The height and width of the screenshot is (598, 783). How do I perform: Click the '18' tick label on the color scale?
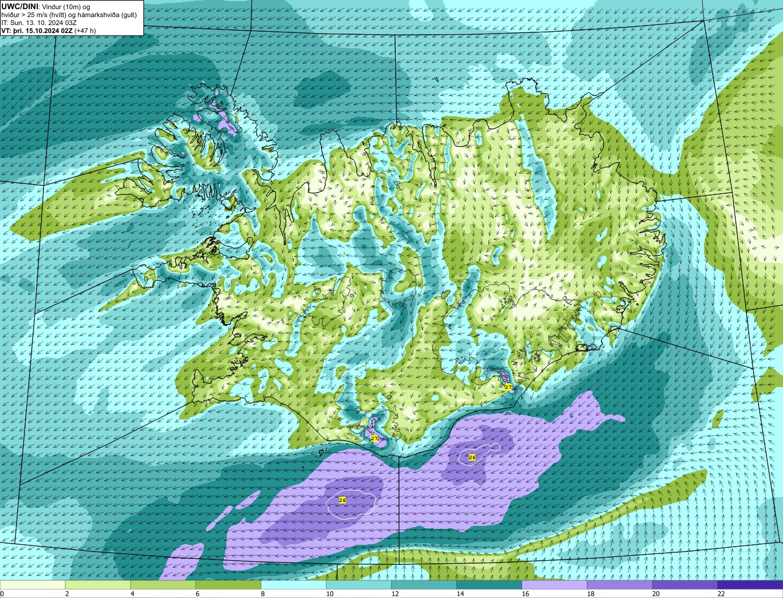pos(590,594)
